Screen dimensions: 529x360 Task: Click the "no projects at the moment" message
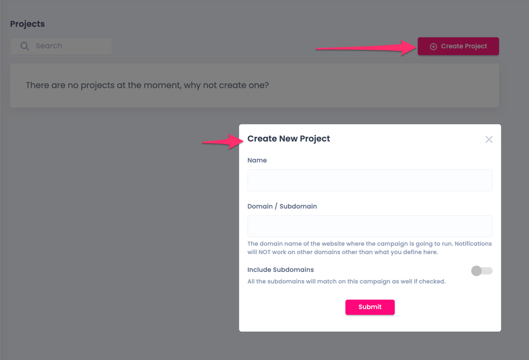(147, 85)
